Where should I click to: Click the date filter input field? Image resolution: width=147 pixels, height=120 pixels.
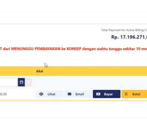pos(9,82)
